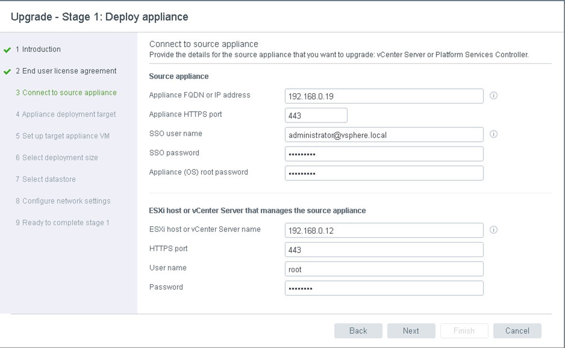Click the ESXi host Password field
The height and width of the screenshot is (348, 565).
384,288
